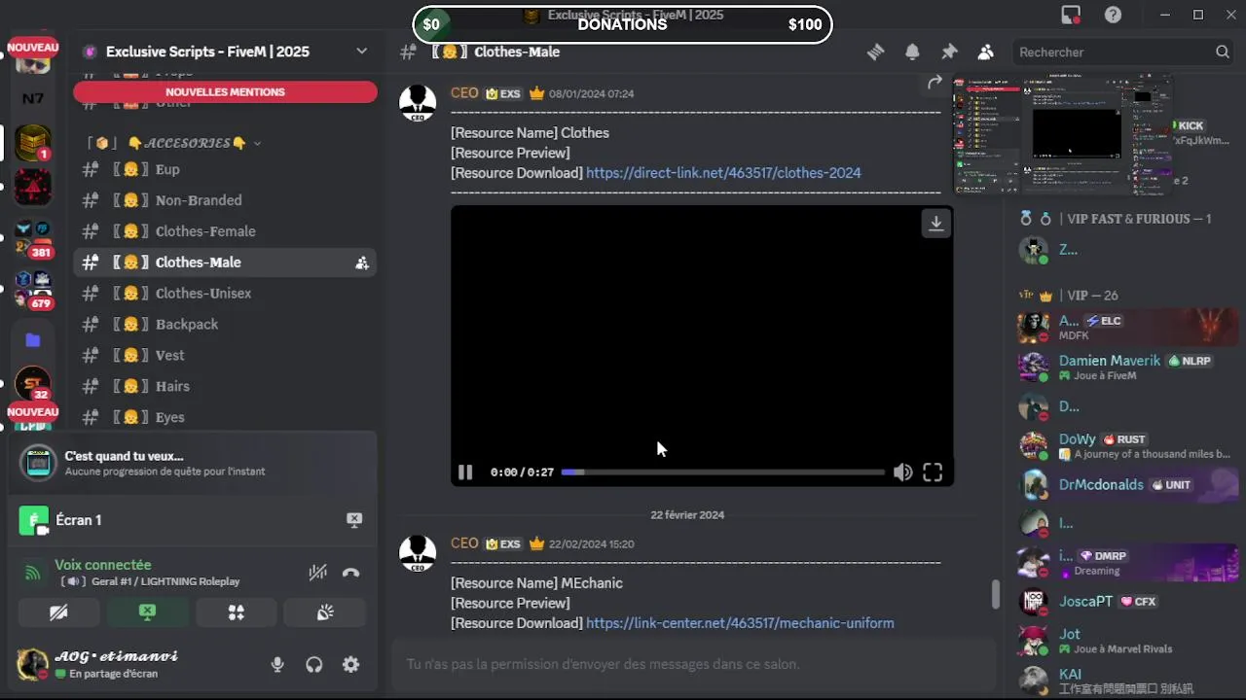Open the Threads icon in channel header
Image resolution: width=1246 pixels, height=700 pixels.
click(x=875, y=52)
